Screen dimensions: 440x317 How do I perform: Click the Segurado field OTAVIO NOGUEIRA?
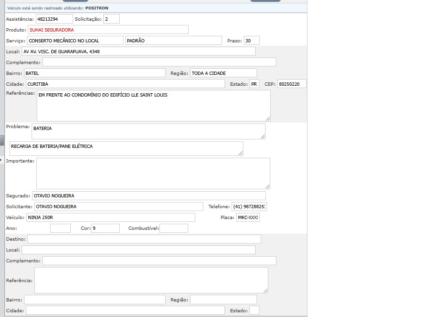click(149, 195)
